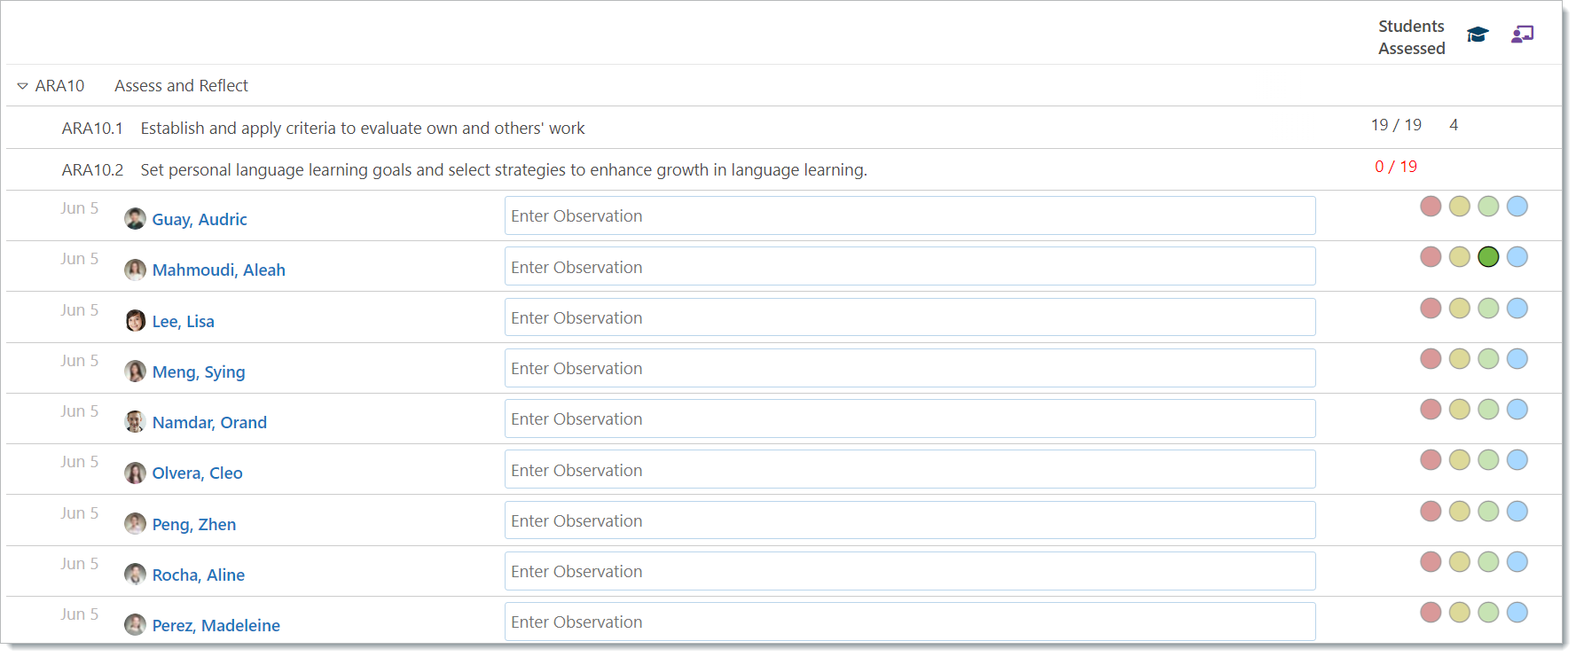Click Lisa Lee's profile avatar

point(135,321)
